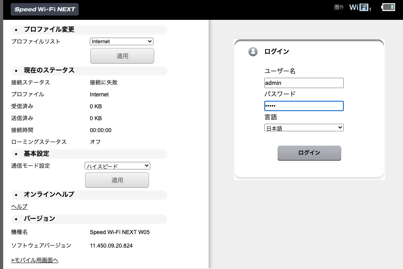Click the 現在のステータス section heading

pos(49,70)
